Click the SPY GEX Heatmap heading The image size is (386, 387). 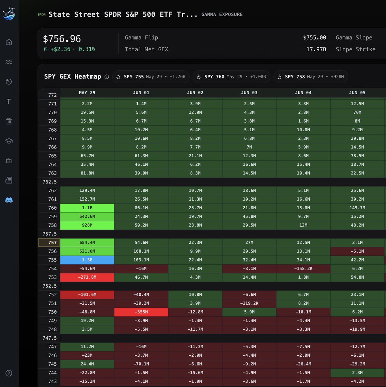73,77
